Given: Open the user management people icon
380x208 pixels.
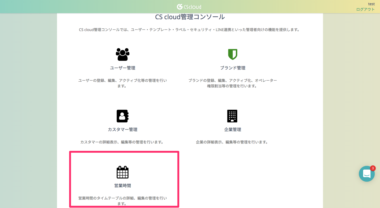Looking at the screenshot, I should coord(123,55).
